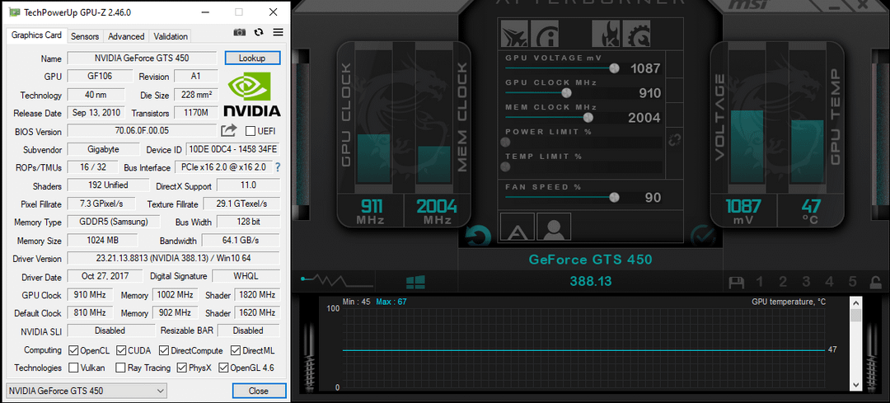Toggle the Ray Tracing checkbox

click(x=121, y=368)
